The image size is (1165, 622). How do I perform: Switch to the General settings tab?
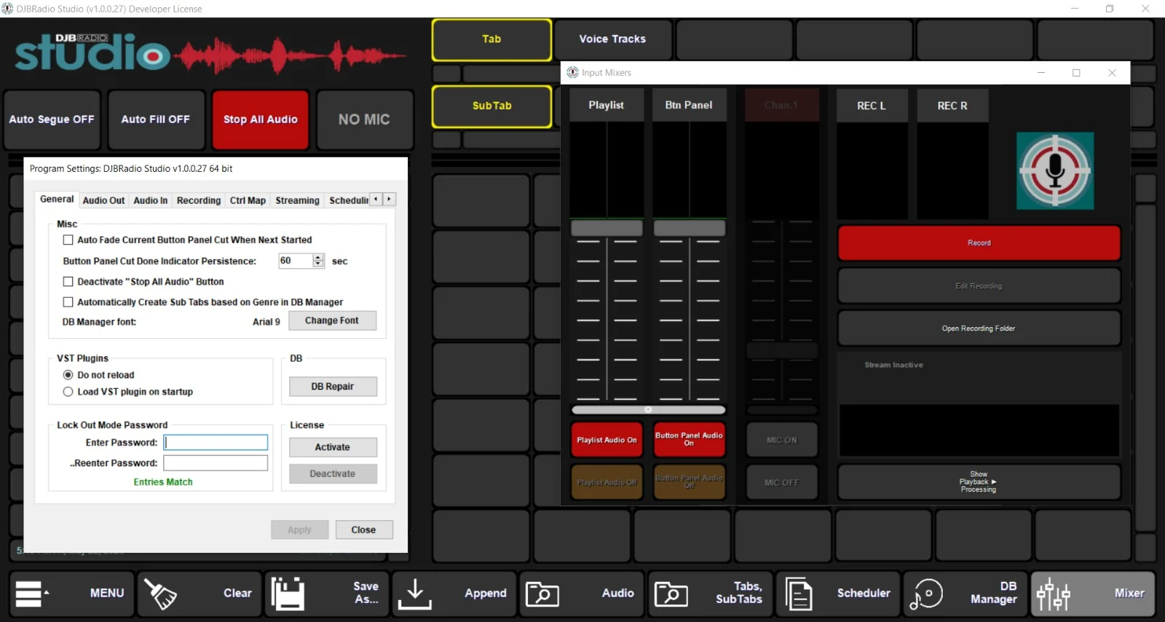[57, 199]
